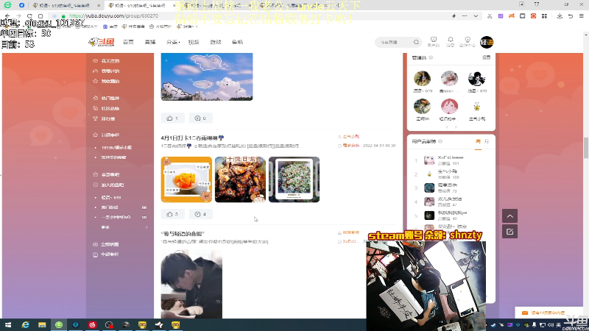This screenshot has width=589, height=331.
Task: Click the browser back arrow
Action: [x=7, y=15]
